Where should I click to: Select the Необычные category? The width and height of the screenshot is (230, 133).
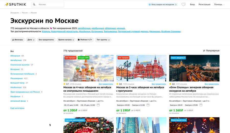(x=16, y=88)
